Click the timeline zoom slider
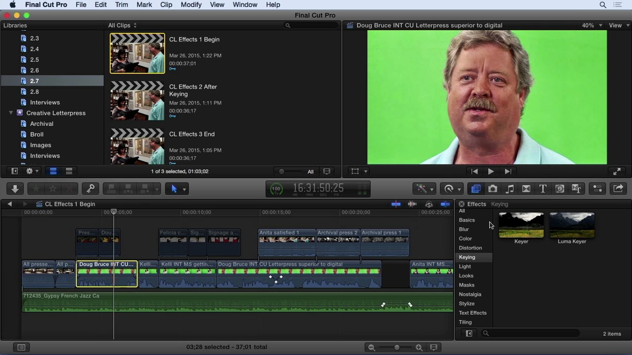Image resolution: width=632 pixels, height=355 pixels. click(397, 348)
